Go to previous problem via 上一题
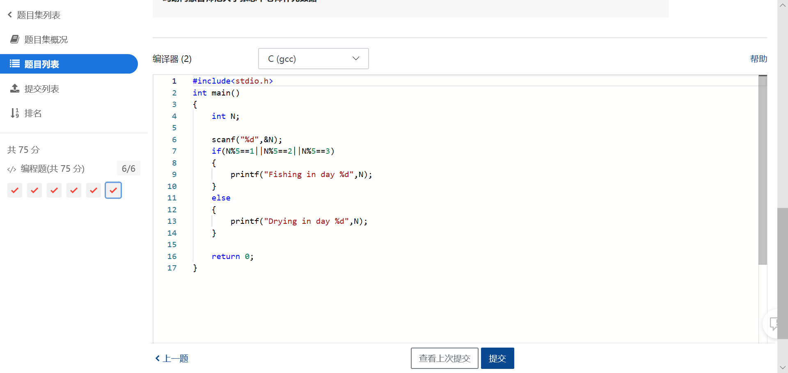Viewport: 788px width, 373px height. (x=172, y=358)
